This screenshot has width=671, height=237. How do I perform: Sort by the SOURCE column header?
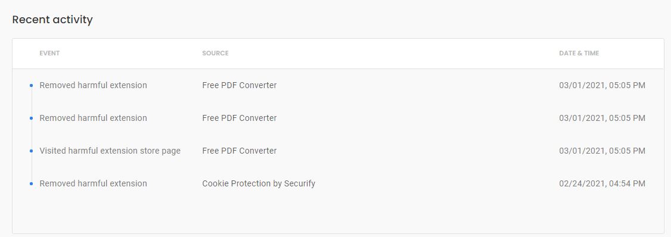click(x=215, y=53)
